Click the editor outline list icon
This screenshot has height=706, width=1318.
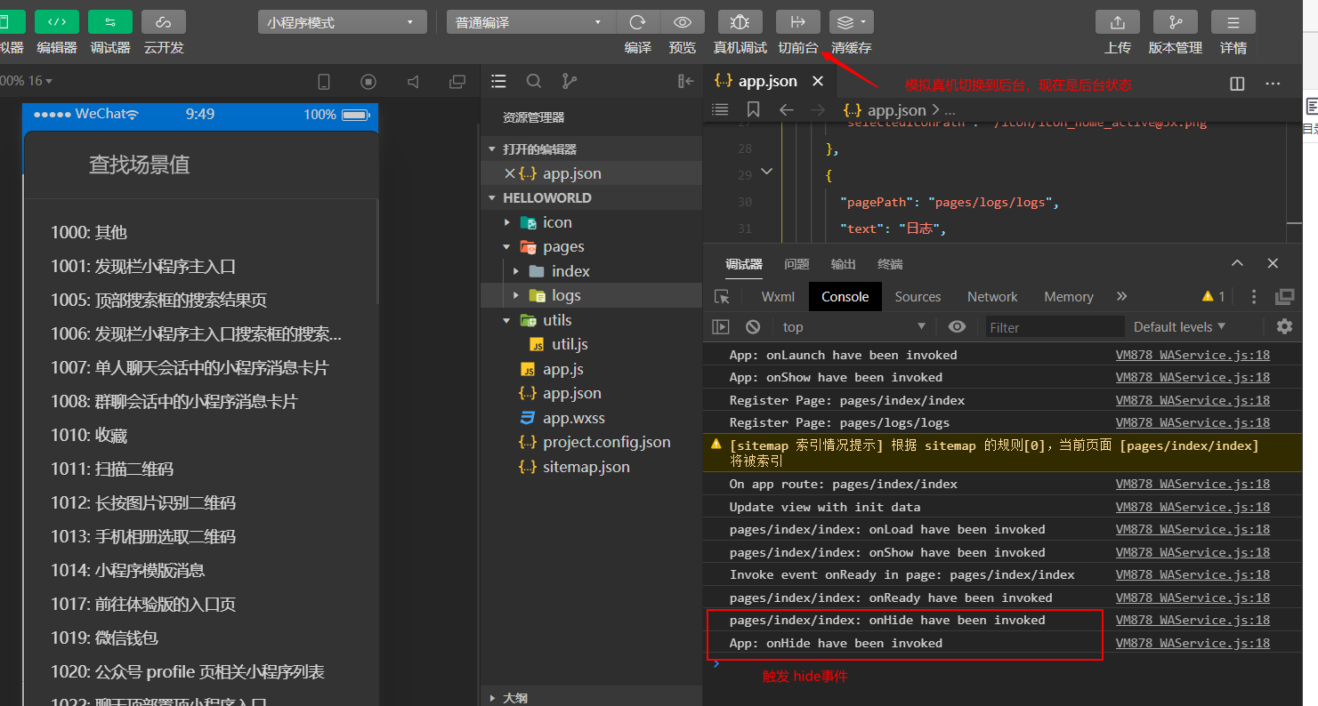click(721, 109)
